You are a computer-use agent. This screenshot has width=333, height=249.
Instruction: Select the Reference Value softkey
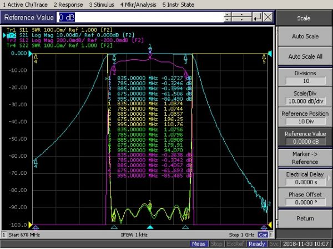tap(305, 138)
